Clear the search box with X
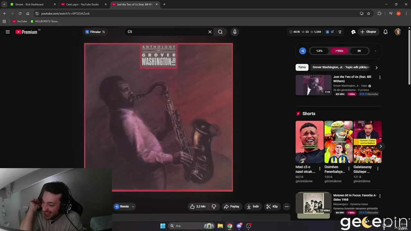 pos(210,32)
